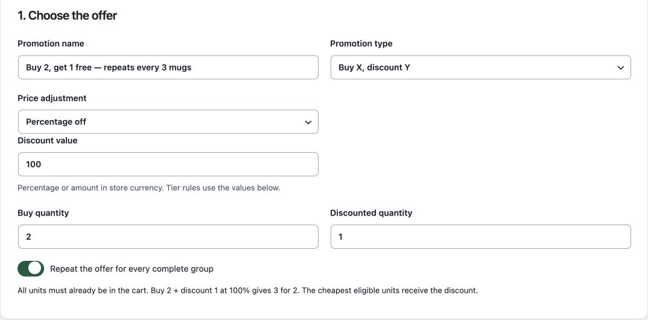Open the 'Buy X, discount Y' promotion type select

(x=481, y=68)
